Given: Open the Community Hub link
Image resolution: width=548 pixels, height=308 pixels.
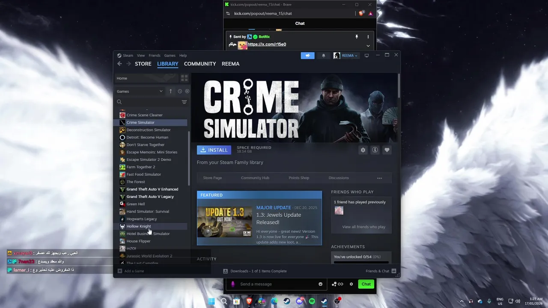Looking at the screenshot, I should click(255, 178).
